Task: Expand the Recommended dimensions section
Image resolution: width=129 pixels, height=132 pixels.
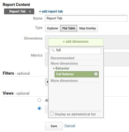Action: point(62,58)
